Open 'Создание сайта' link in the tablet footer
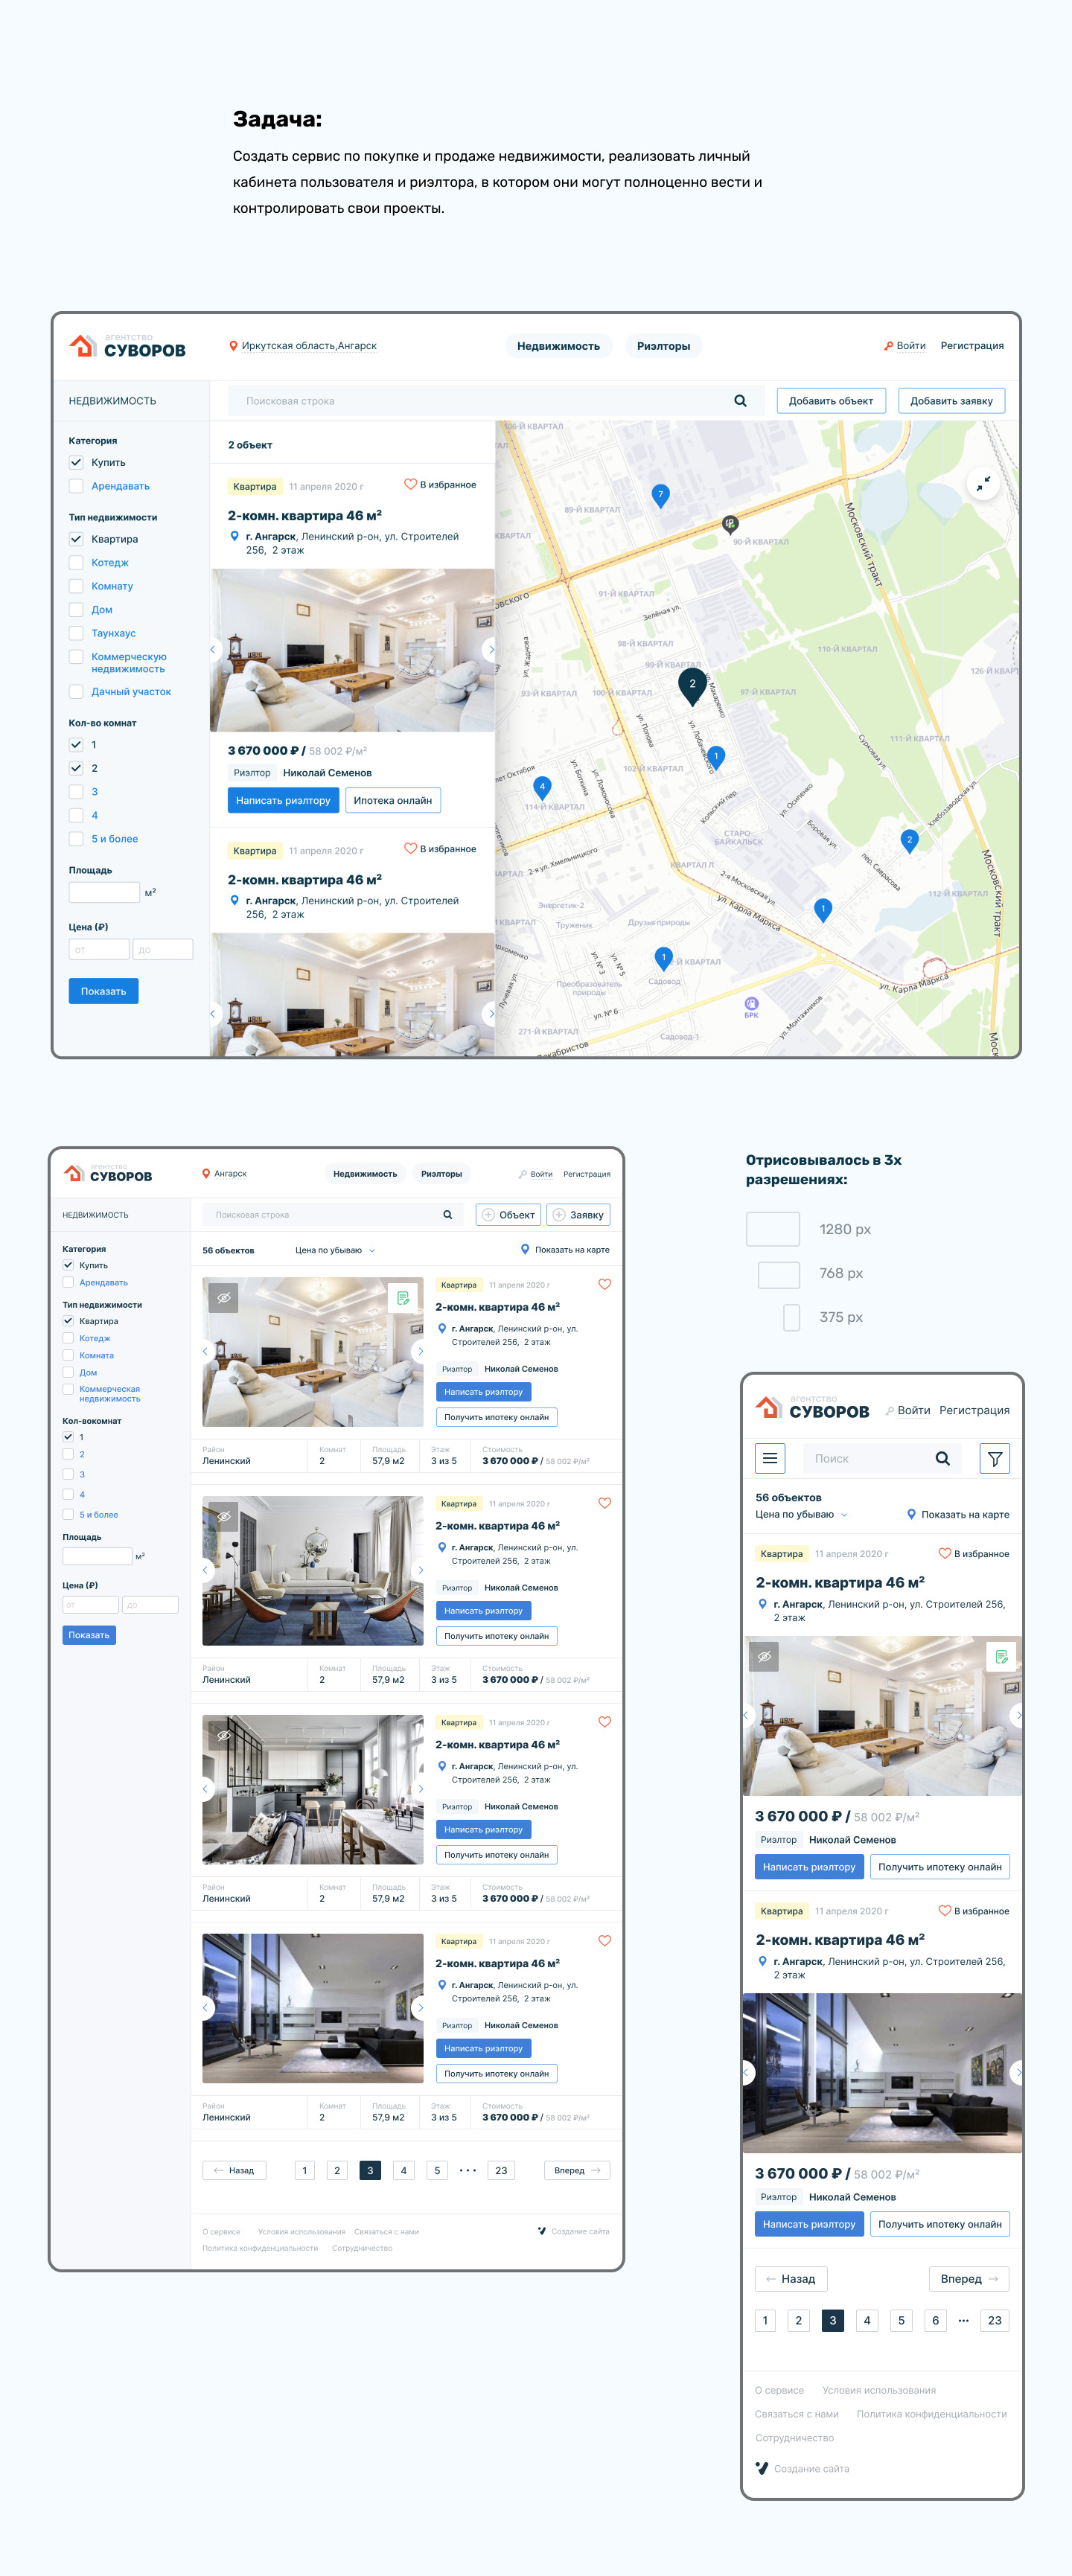This screenshot has width=1072, height=2576. click(x=574, y=2231)
